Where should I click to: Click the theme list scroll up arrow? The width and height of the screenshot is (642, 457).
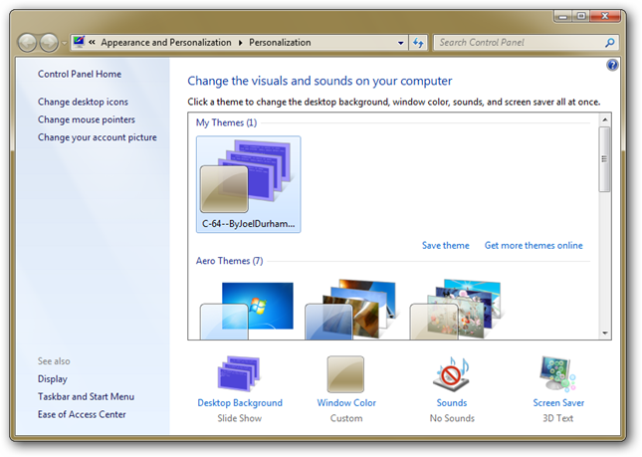[x=605, y=119]
